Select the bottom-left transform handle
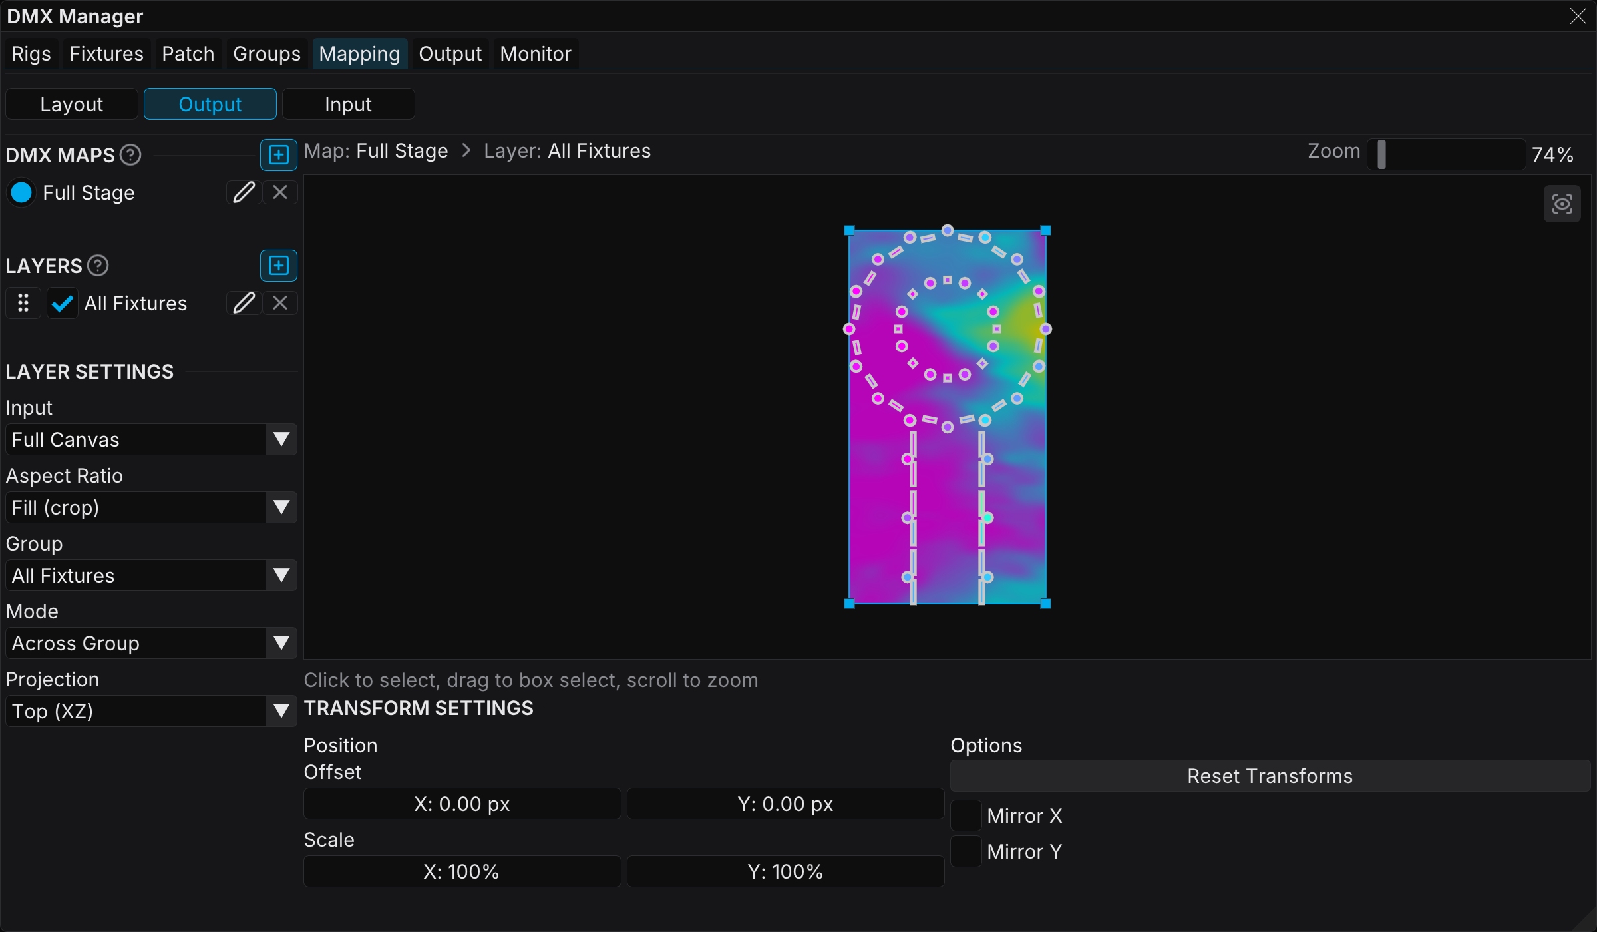 coord(849,604)
